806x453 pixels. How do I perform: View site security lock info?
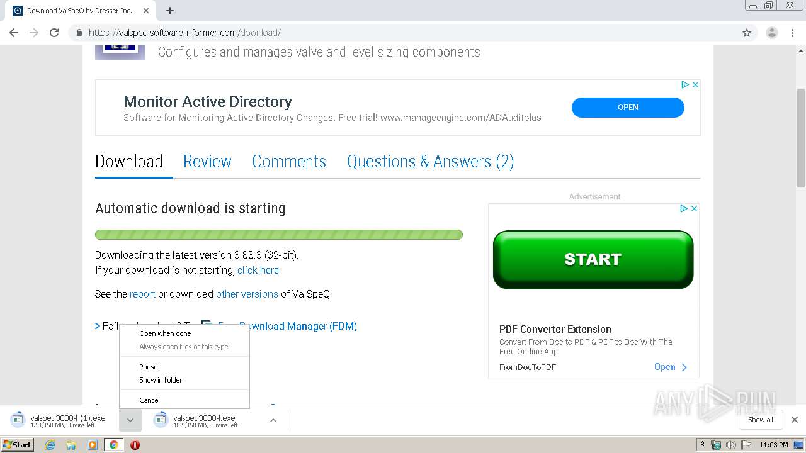tap(79, 33)
